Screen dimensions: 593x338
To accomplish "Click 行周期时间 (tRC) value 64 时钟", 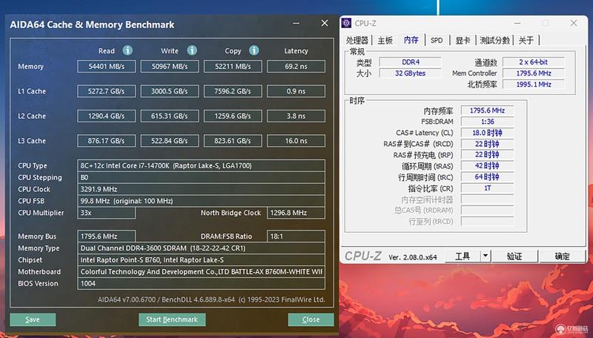I will click(x=487, y=177).
